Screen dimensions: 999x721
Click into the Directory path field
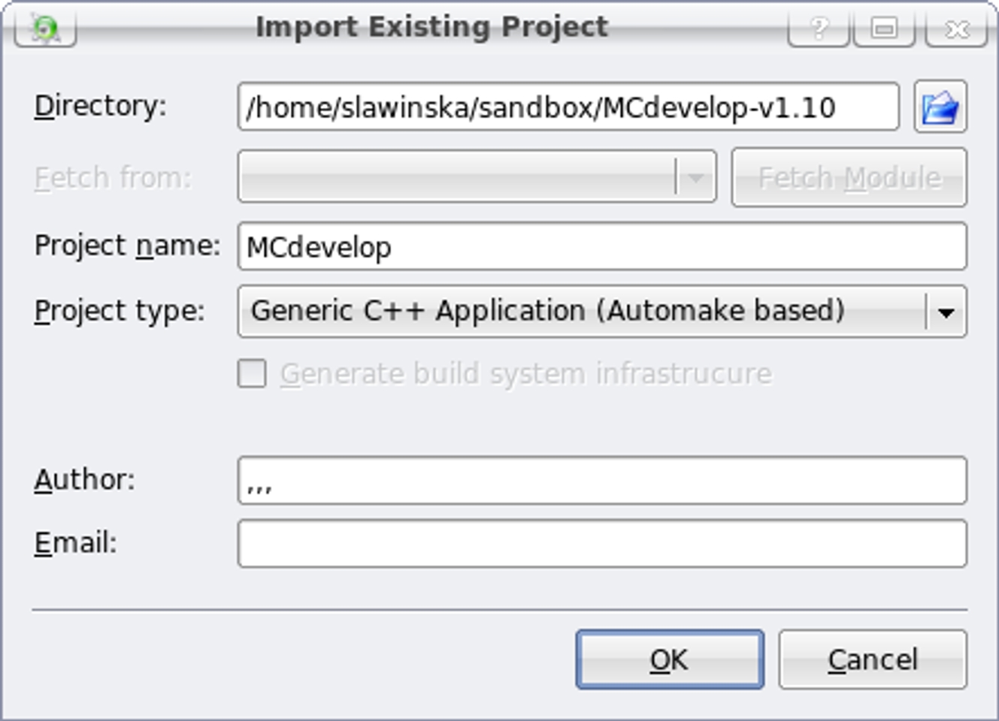coord(568,107)
